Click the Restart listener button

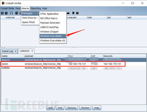tap(85, 108)
